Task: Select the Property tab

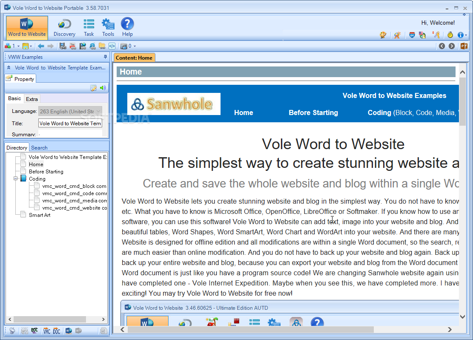Action: 20,79
